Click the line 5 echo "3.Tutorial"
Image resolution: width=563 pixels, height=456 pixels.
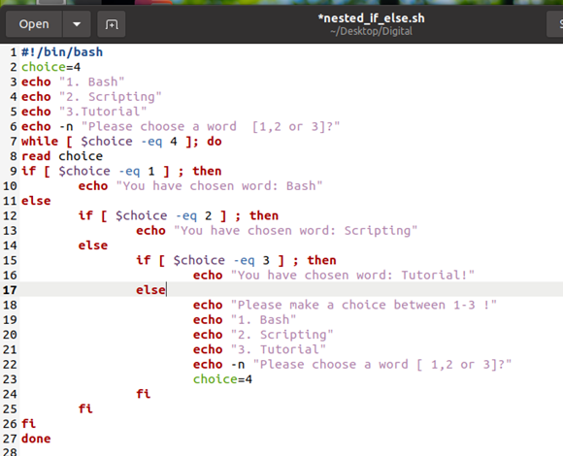[84, 112]
